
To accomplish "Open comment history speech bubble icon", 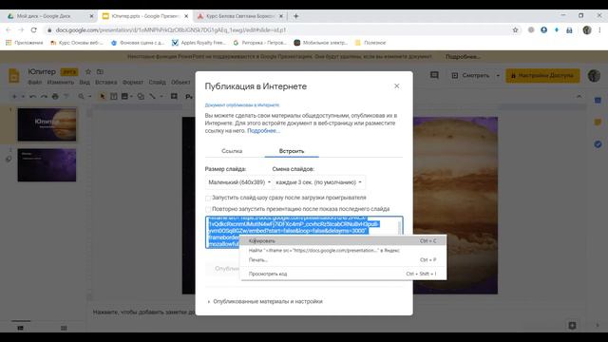I will (x=434, y=75).
